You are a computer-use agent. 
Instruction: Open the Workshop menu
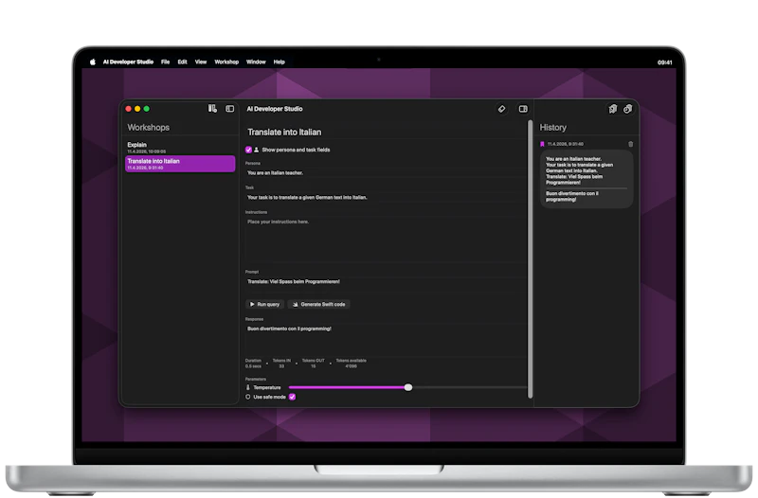click(226, 62)
